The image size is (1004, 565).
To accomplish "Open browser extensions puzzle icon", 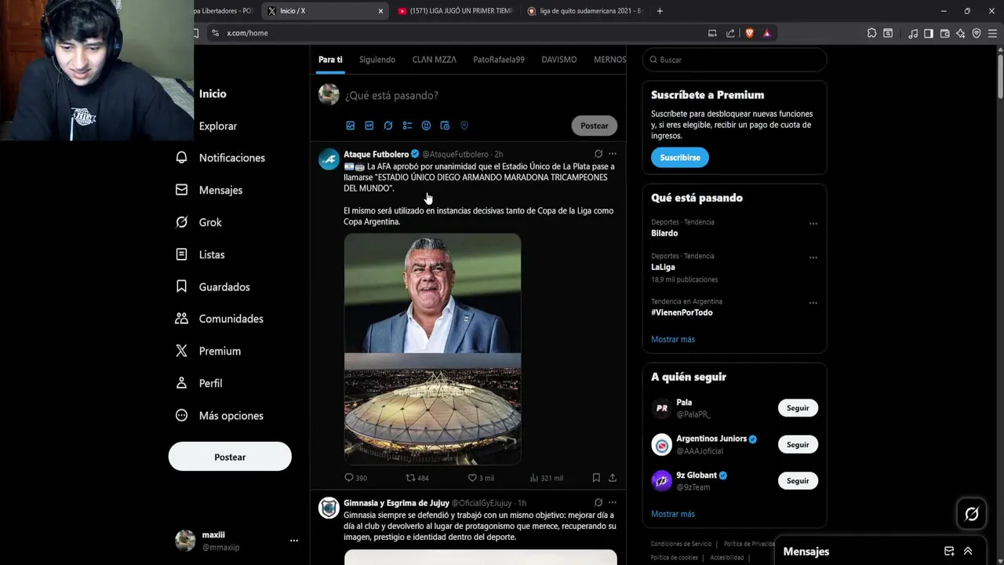I will click(x=871, y=33).
